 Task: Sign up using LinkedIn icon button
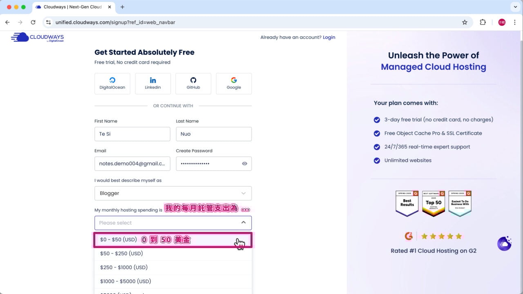153,84
